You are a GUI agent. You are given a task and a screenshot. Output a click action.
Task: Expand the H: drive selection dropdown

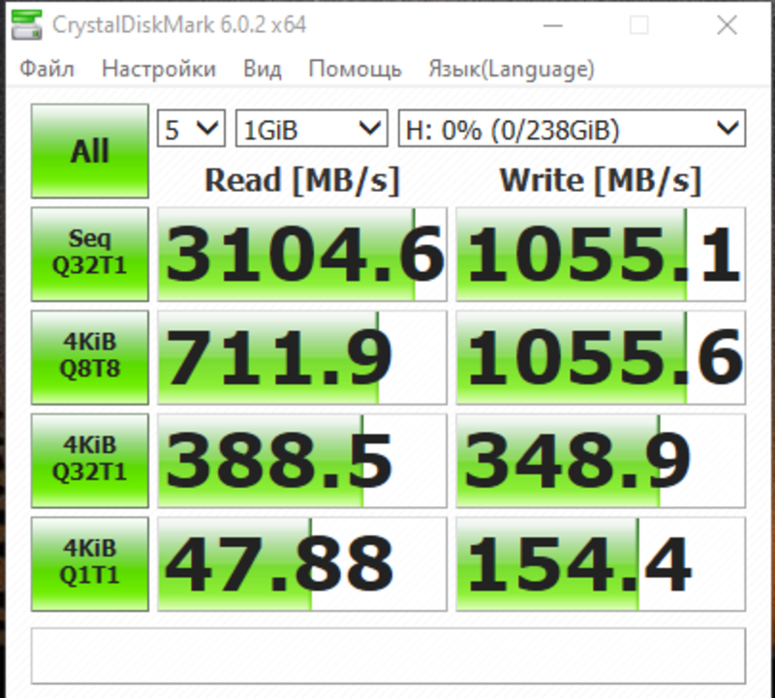[x=572, y=129]
